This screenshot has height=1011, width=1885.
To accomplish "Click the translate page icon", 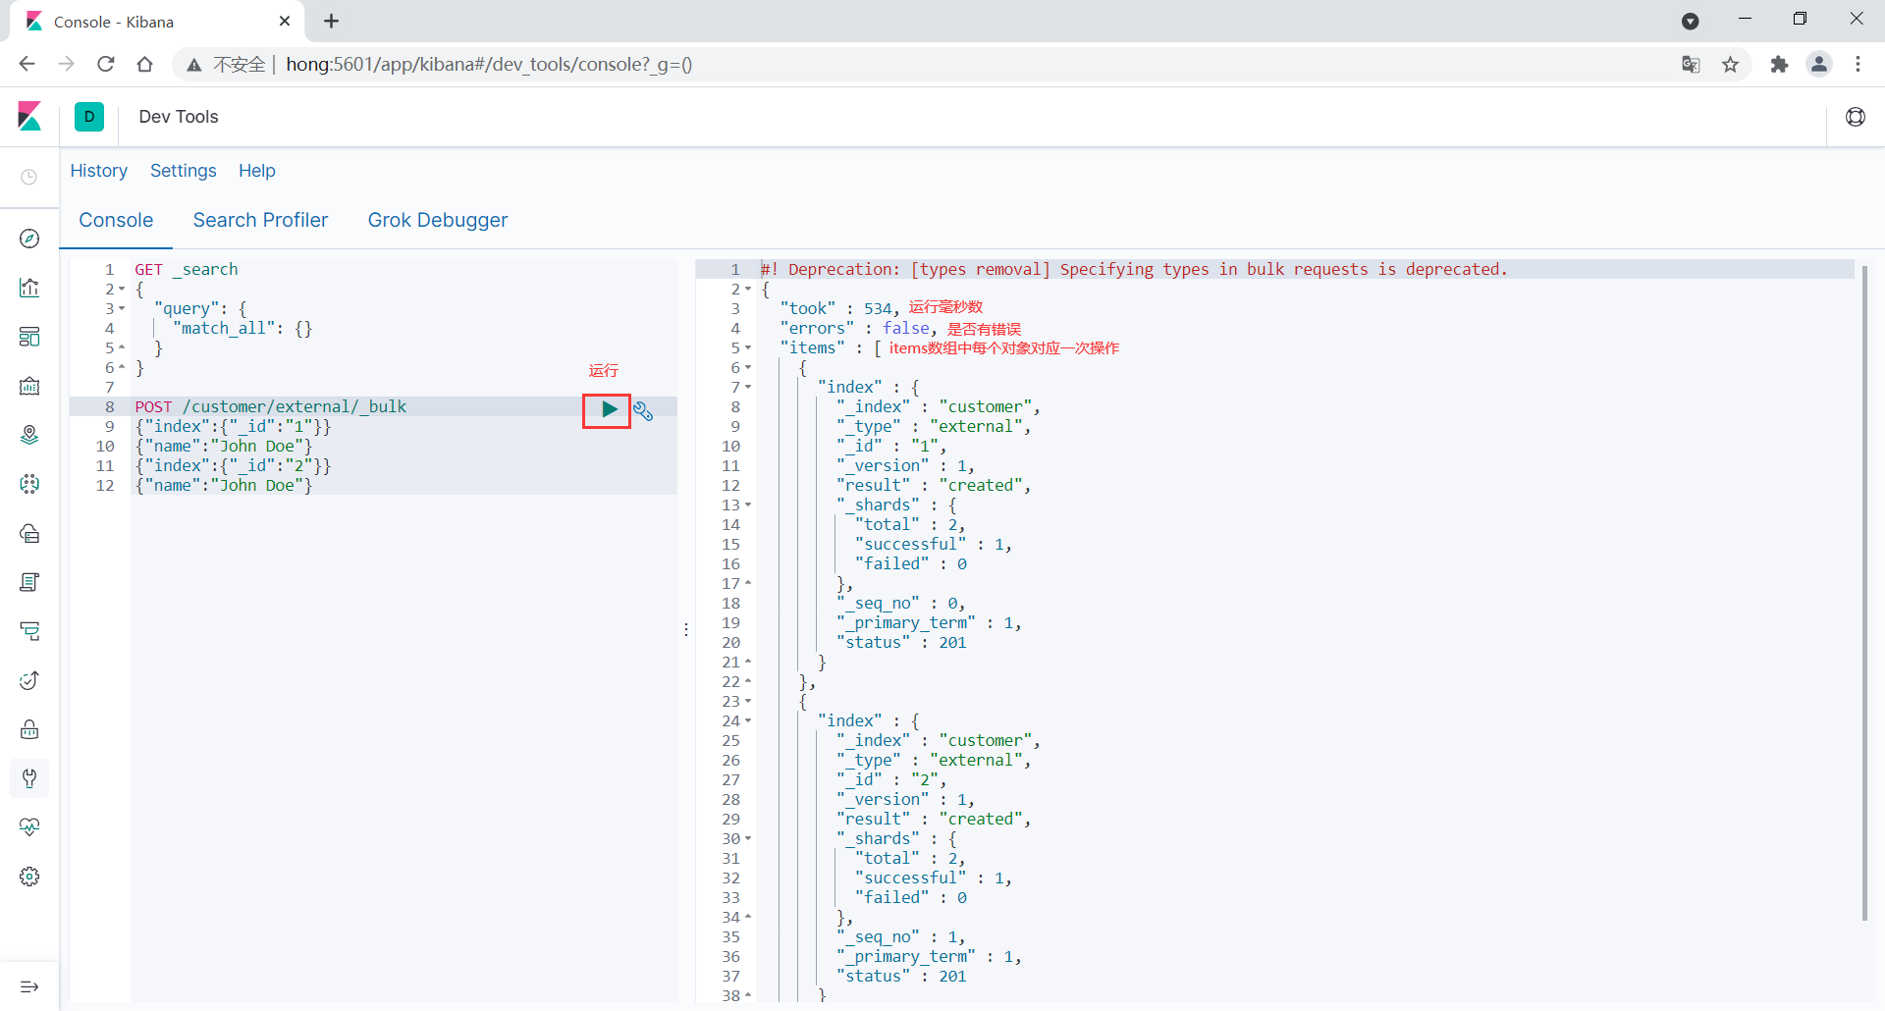I will pyautogui.click(x=1691, y=65).
